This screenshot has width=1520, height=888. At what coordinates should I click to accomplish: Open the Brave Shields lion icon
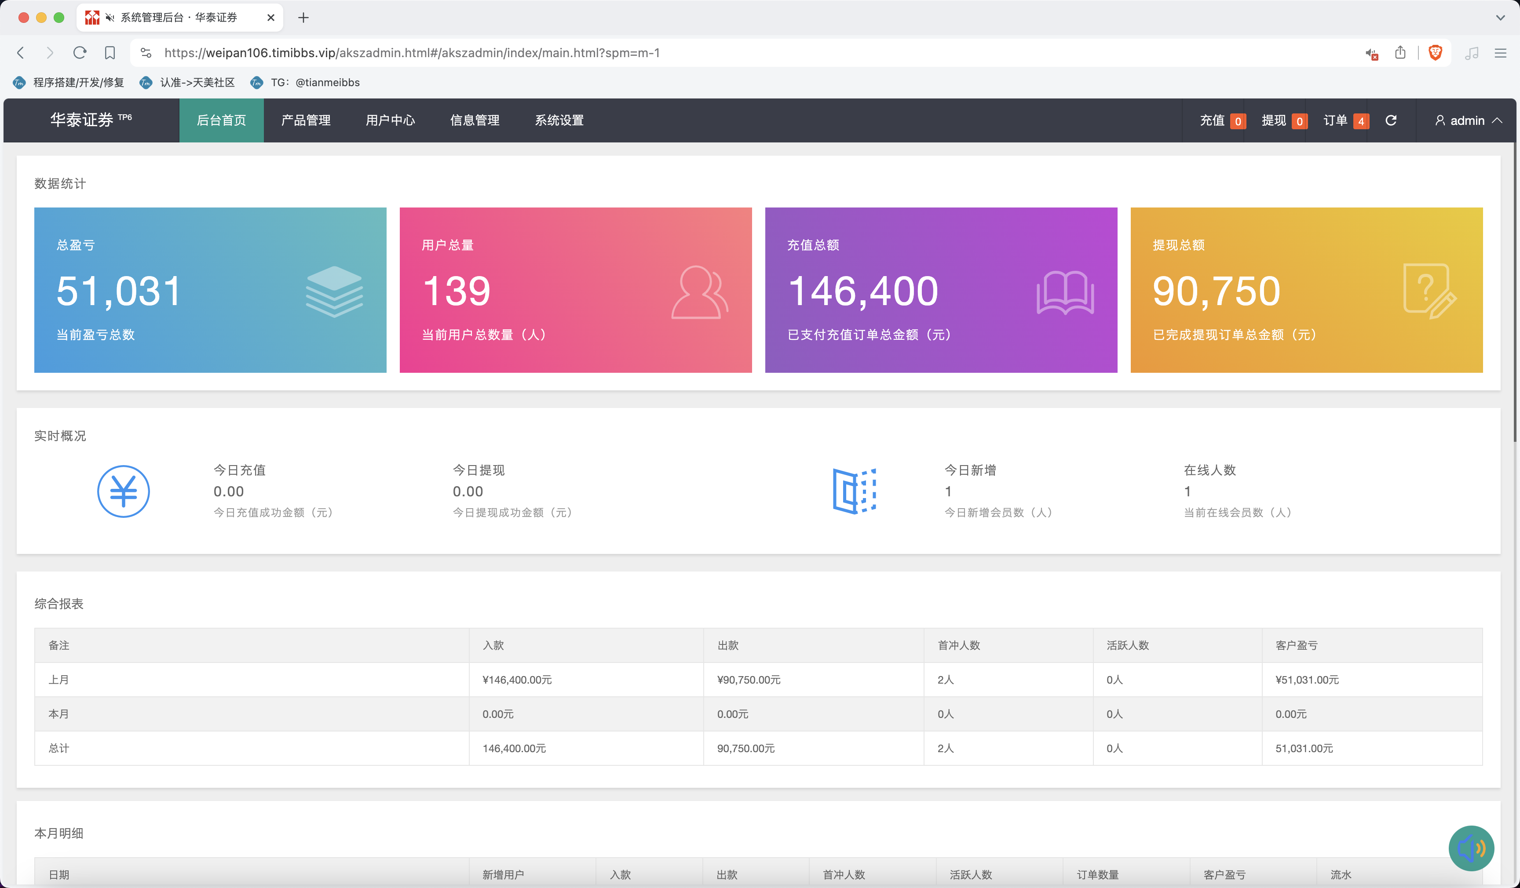click(x=1436, y=52)
